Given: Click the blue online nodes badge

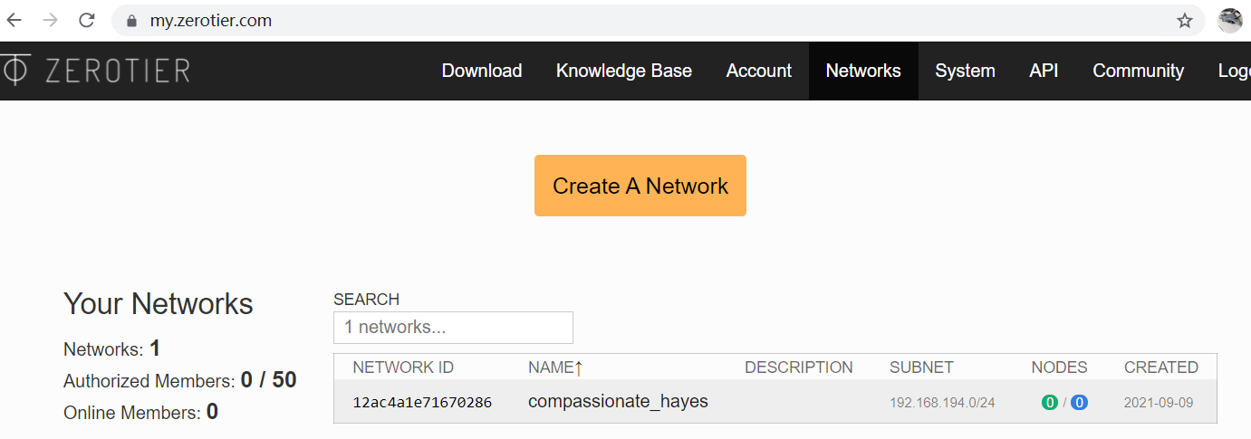Looking at the screenshot, I should point(1079,403).
